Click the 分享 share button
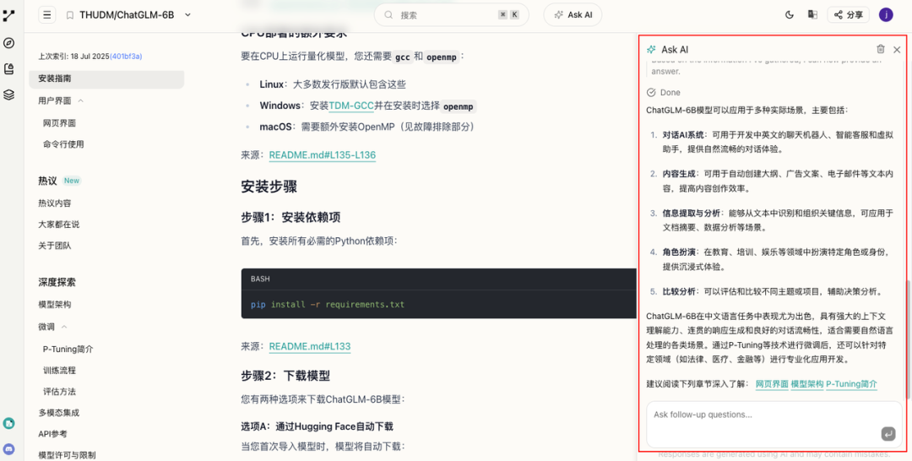Screen dimensions: 912x461 [848, 15]
